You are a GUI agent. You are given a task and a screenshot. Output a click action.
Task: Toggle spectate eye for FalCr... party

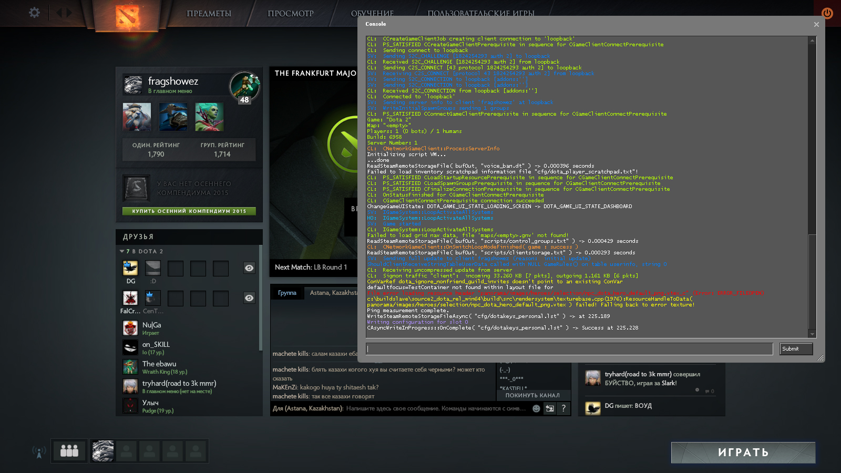coord(249,298)
